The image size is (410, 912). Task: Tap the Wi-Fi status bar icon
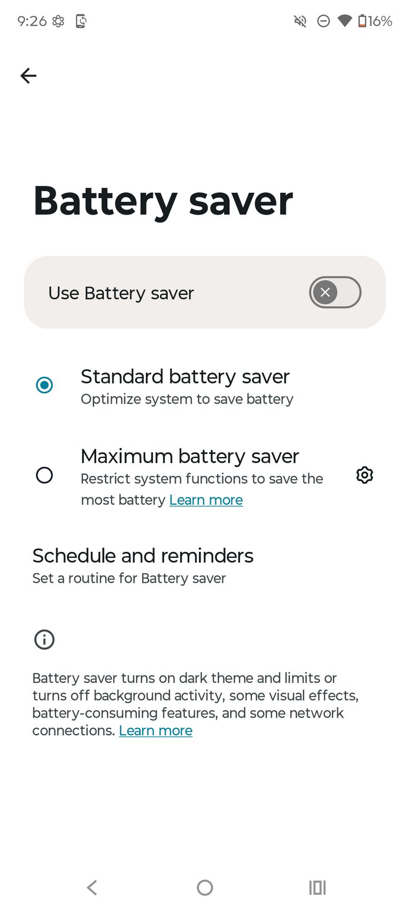click(345, 21)
